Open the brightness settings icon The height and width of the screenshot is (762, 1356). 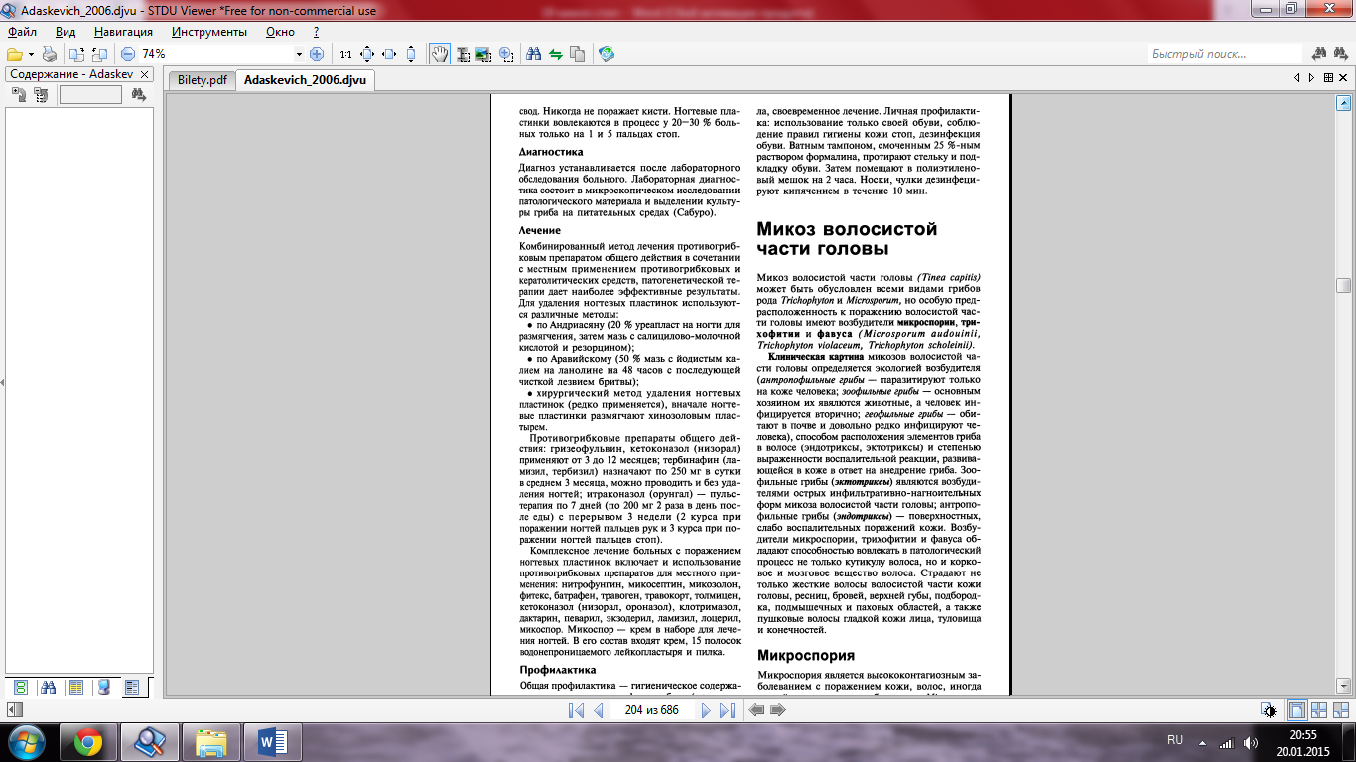[x=1269, y=710]
